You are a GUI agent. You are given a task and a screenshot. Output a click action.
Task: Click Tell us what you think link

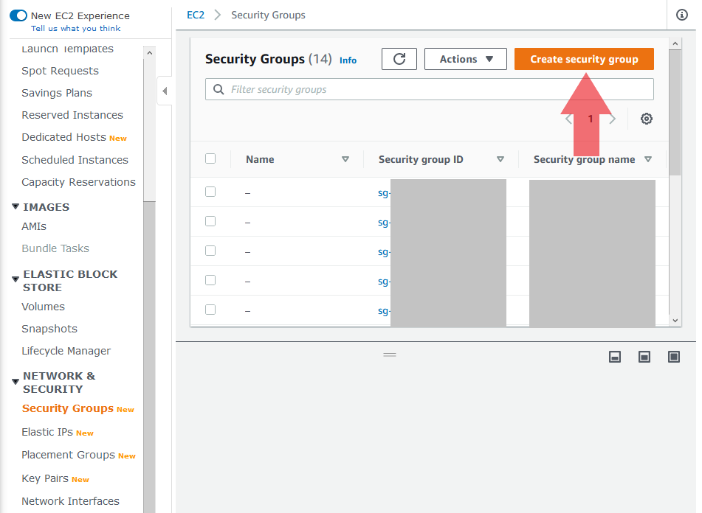(75, 28)
